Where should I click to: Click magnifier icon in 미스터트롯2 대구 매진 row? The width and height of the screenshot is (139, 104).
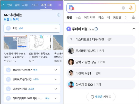[x=71, y=39]
